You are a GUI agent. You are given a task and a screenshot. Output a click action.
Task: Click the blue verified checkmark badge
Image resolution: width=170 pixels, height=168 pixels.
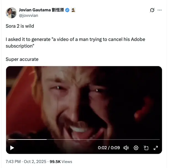67,10
